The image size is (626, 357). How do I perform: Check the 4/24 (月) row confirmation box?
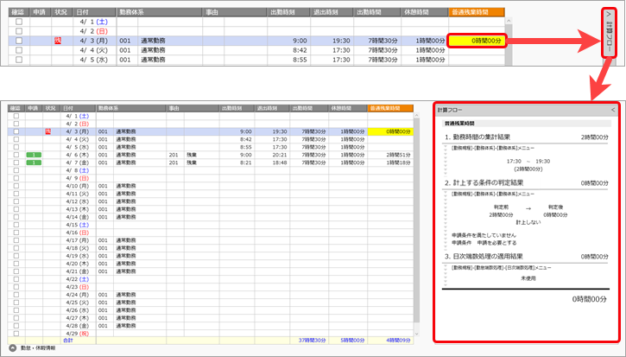16,295
